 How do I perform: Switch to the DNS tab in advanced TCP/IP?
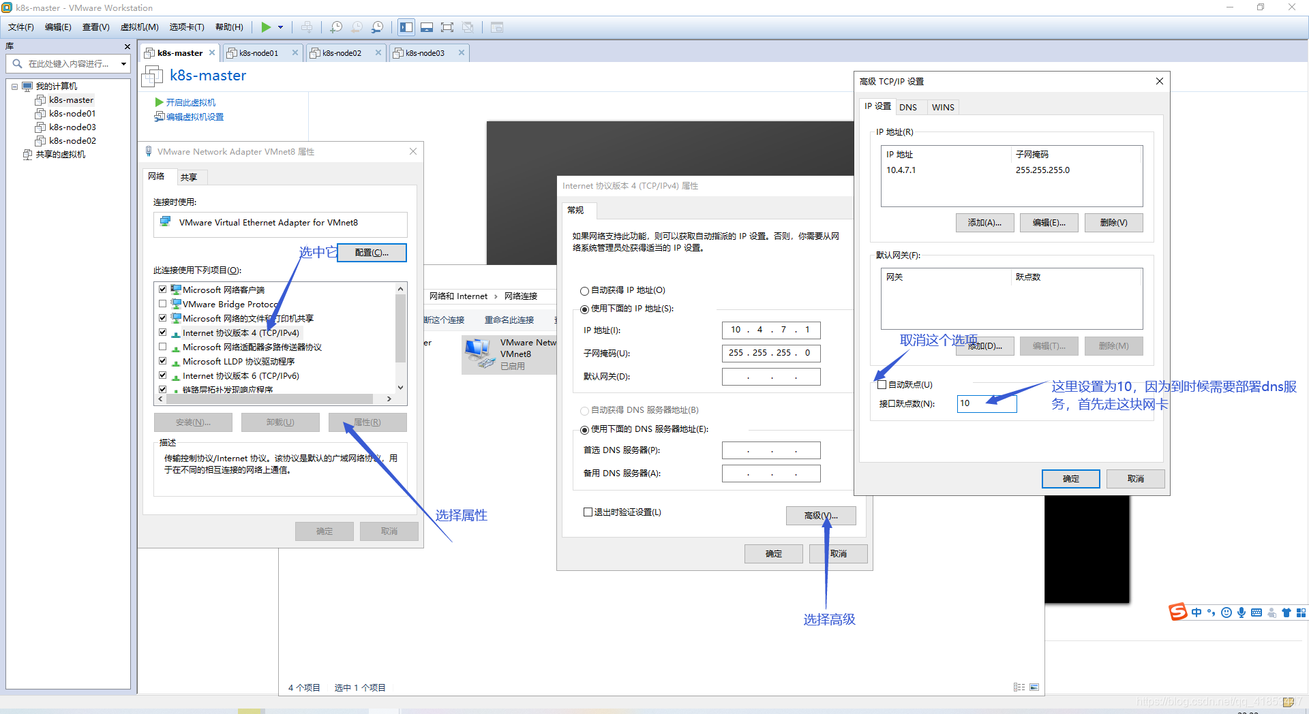(908, 108)
